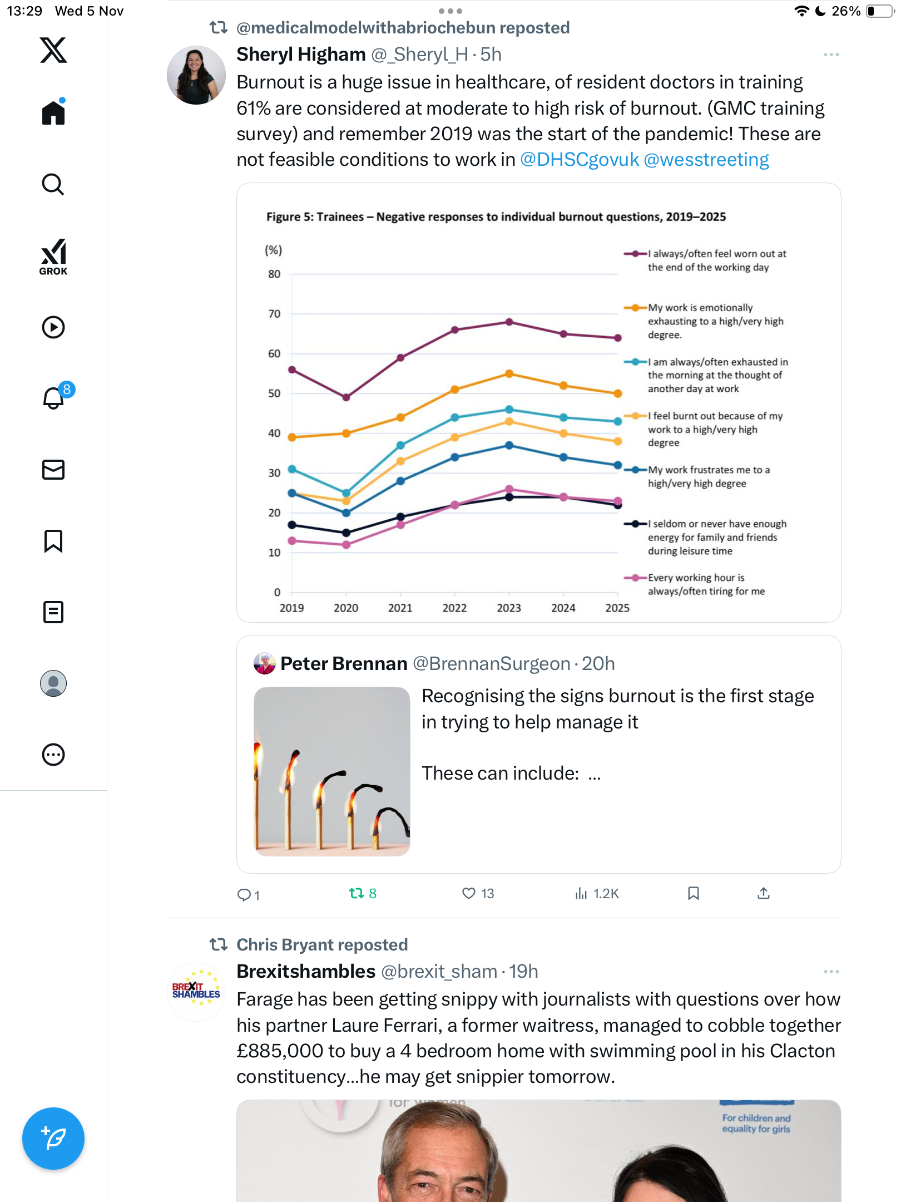Like Sheryl Higham's burnout post
This screenshot has height=1202, width=901.
469,894
